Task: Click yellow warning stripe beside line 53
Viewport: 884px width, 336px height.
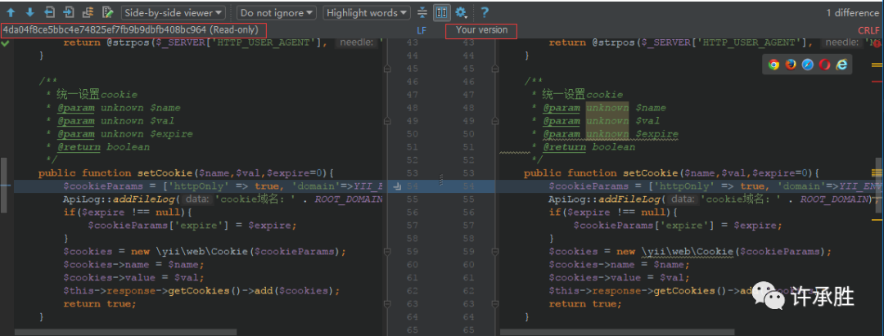Action: [877, 172]
